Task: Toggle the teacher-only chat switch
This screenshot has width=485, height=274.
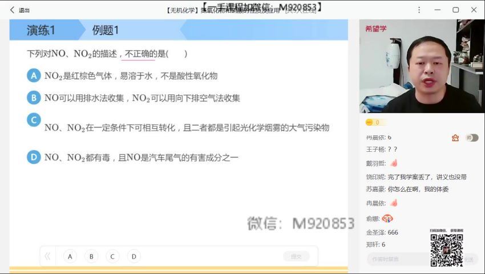Action: (472, 138)
